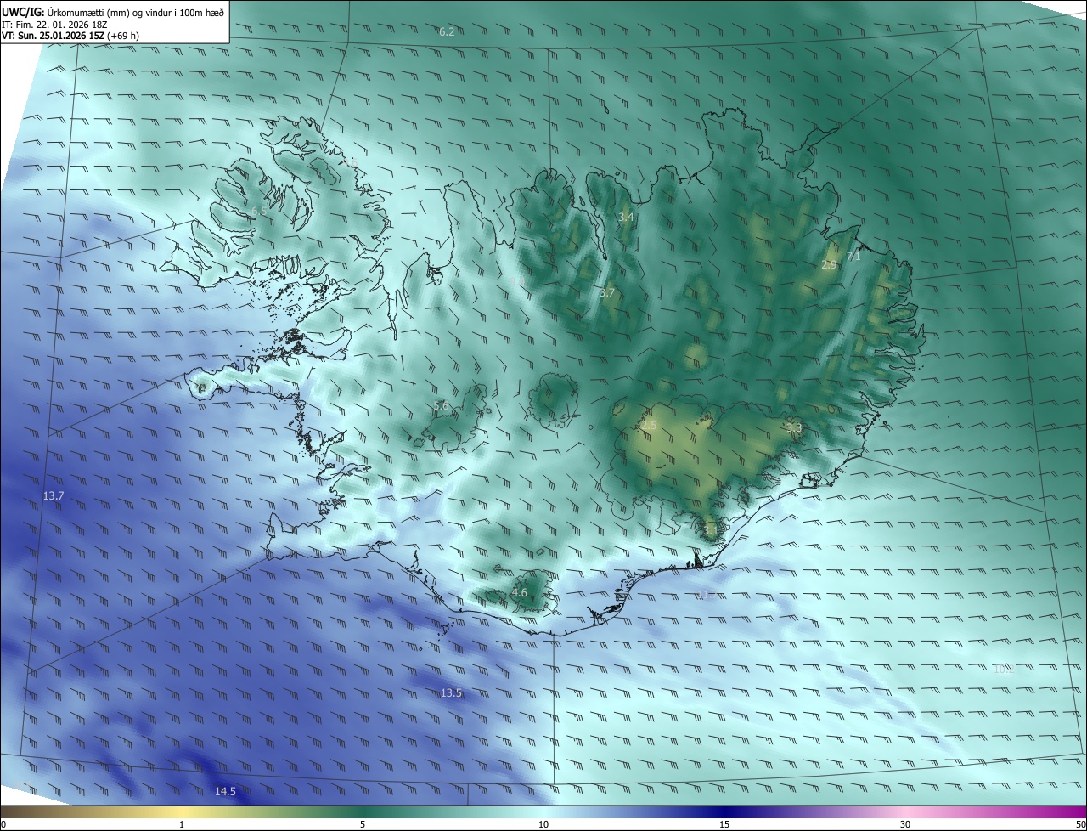Viewport: 1087px width, 831px height.
Task: Click the color scale label 10
Action: [x=543, y=824]
